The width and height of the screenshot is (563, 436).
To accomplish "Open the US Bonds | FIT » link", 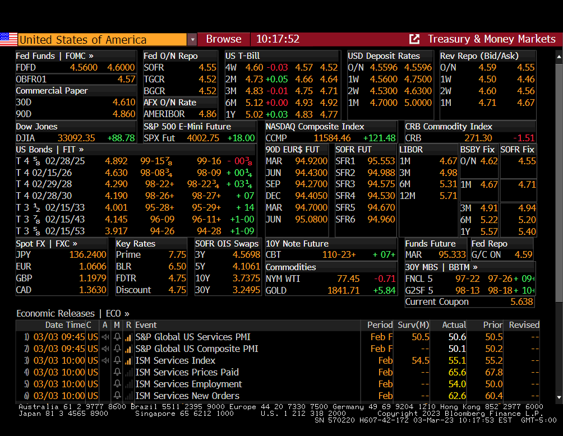I will (49, 149).
